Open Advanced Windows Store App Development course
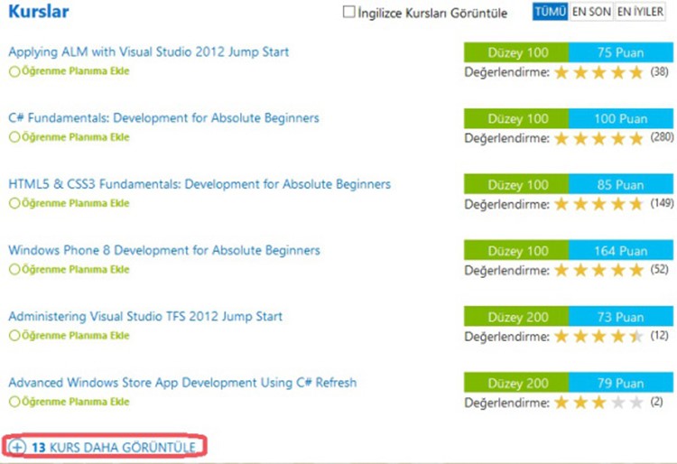Screen dimensions: 677x464 click(182, 383)
